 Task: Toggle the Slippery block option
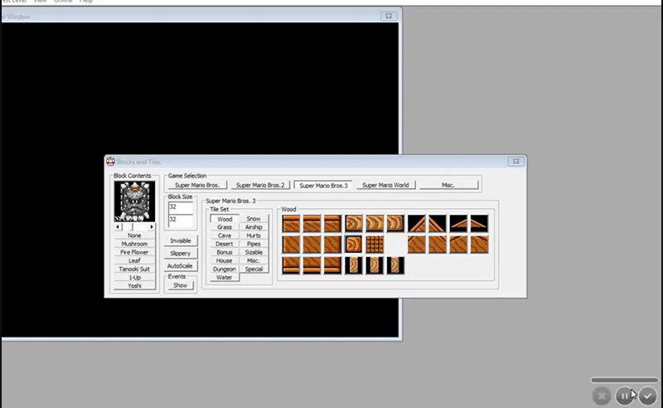(181, 253)
